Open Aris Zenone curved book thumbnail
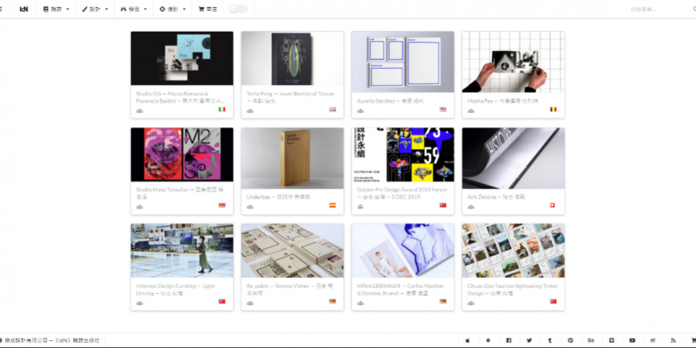The height and width of the screenshot is (348, 696). [513, 158]
